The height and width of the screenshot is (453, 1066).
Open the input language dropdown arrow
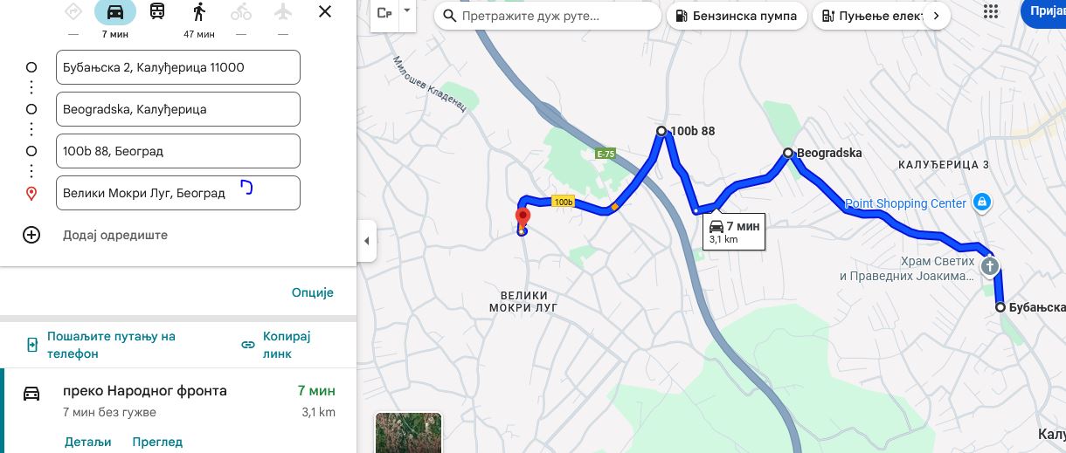point(406,11)
